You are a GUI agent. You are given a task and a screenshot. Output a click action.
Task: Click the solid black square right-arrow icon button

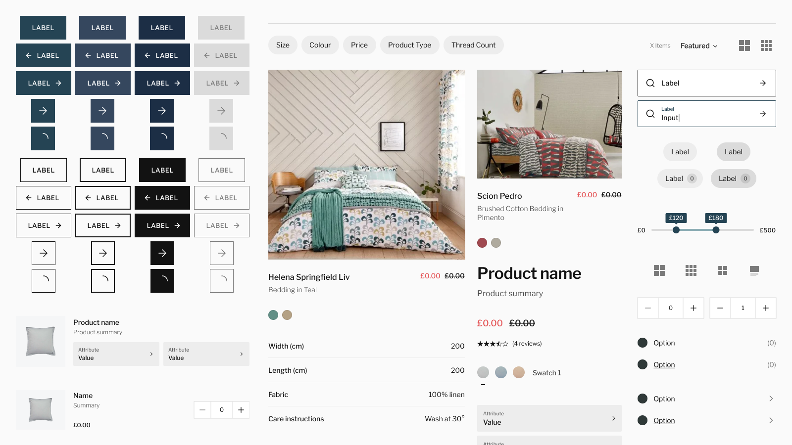[x=162, y=253]
